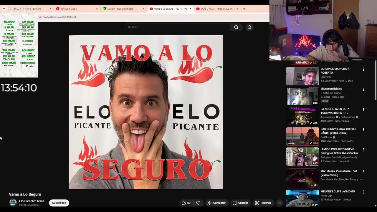Open the BAD BUNNY DÁKITI thumbnail
The height and width of the screenshot is (212, 377).
pos(302,136)
